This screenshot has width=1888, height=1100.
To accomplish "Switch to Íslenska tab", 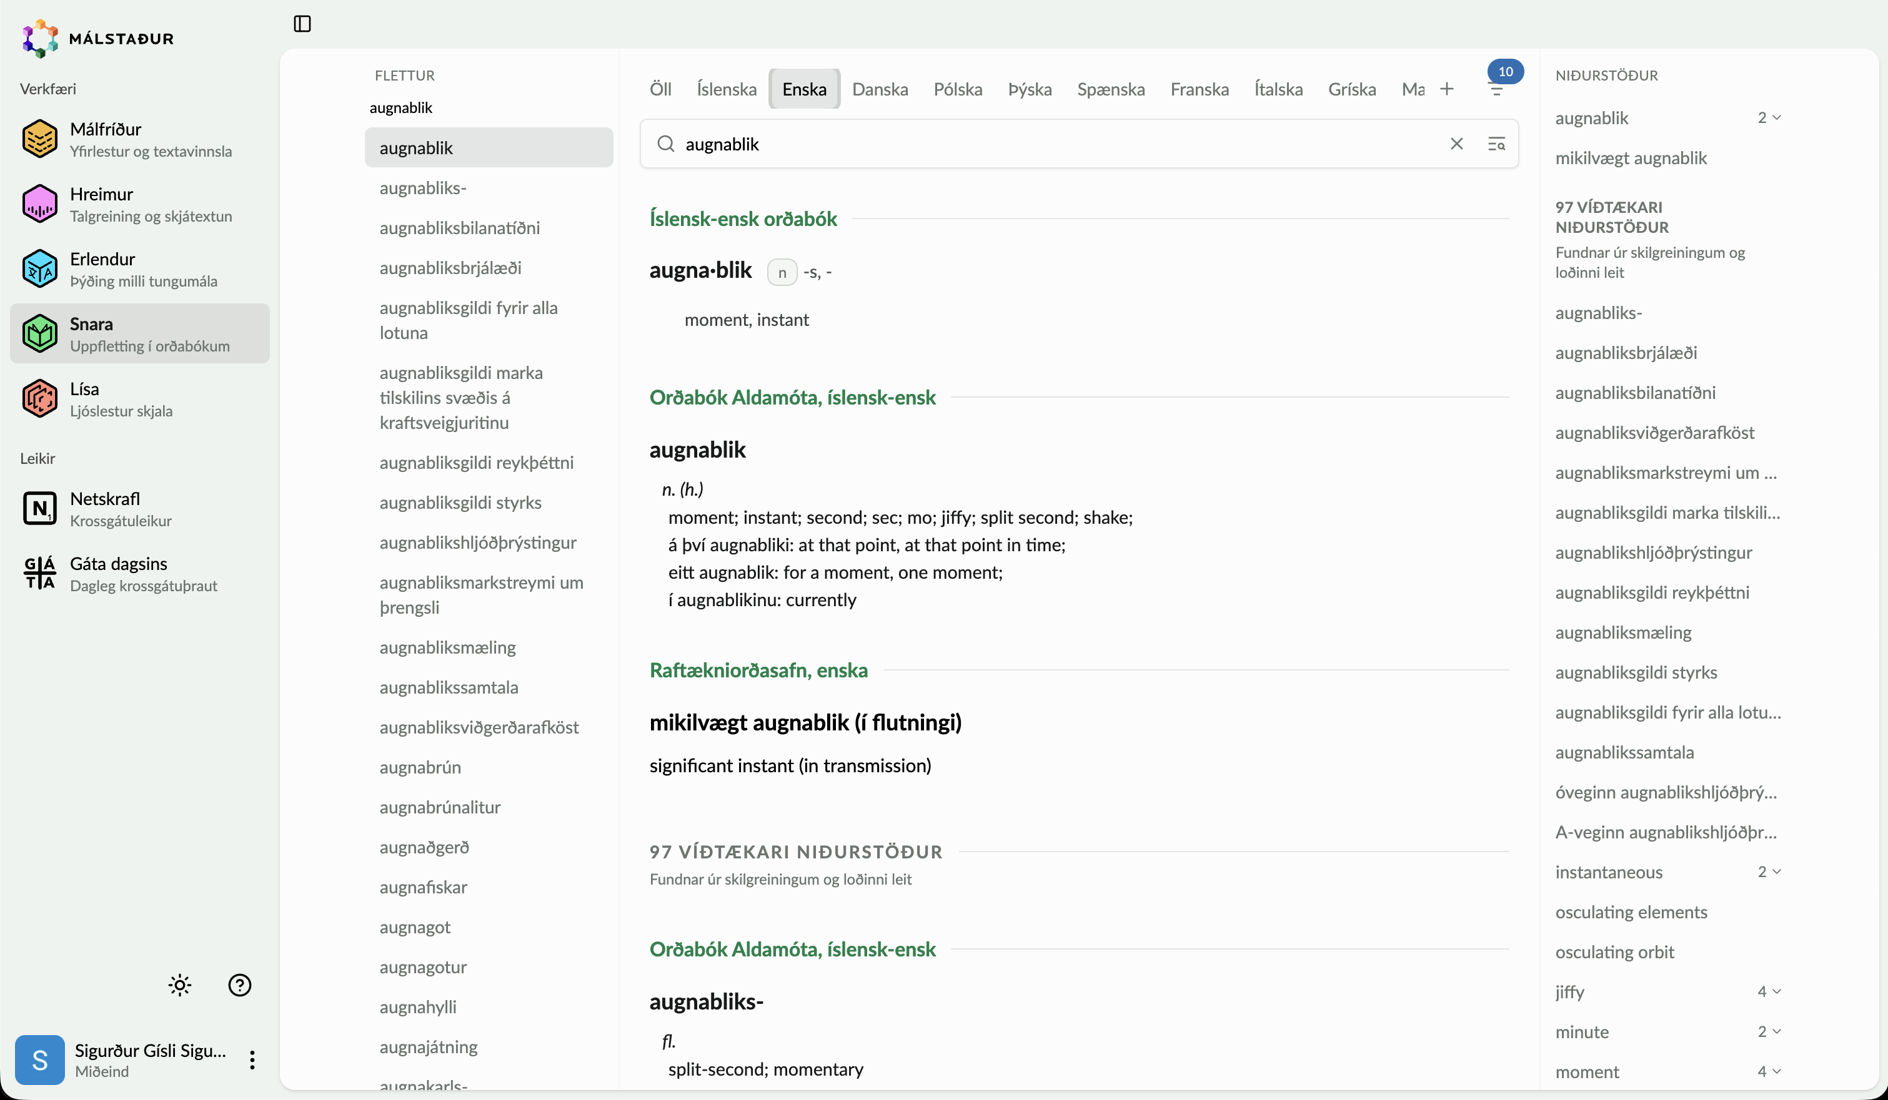I will coord(726,89).
